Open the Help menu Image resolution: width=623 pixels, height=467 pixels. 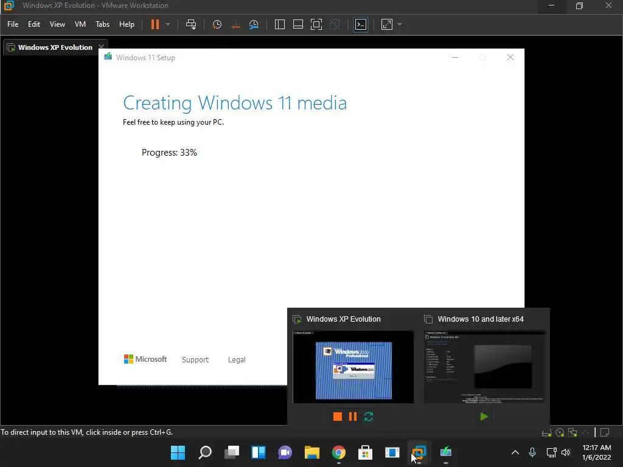pyautogui.click(x=127, y=24)
